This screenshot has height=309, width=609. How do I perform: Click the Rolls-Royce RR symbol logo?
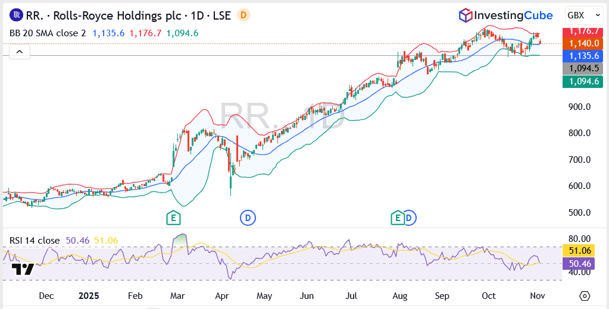click(17, 15)
